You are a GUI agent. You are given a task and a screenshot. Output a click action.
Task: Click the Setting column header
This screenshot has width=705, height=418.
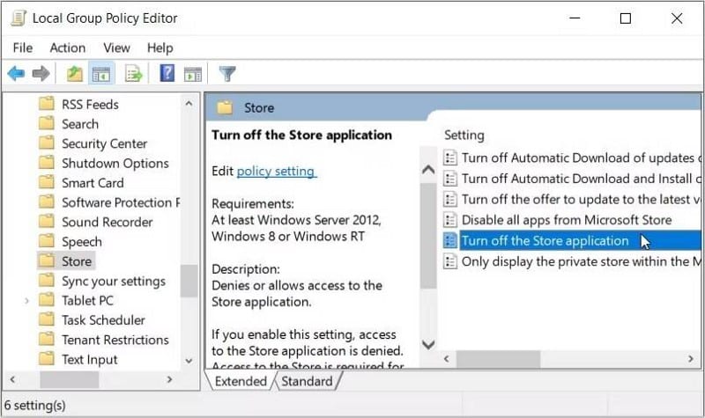pos(464,136)
